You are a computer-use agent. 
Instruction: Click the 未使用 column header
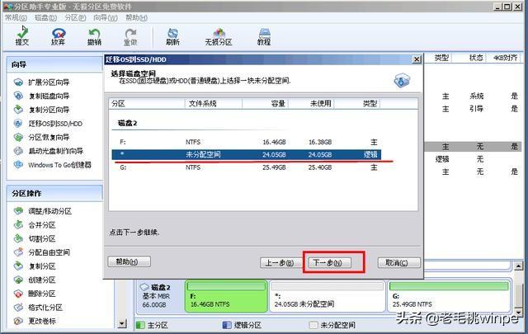[x=312, y=103]
